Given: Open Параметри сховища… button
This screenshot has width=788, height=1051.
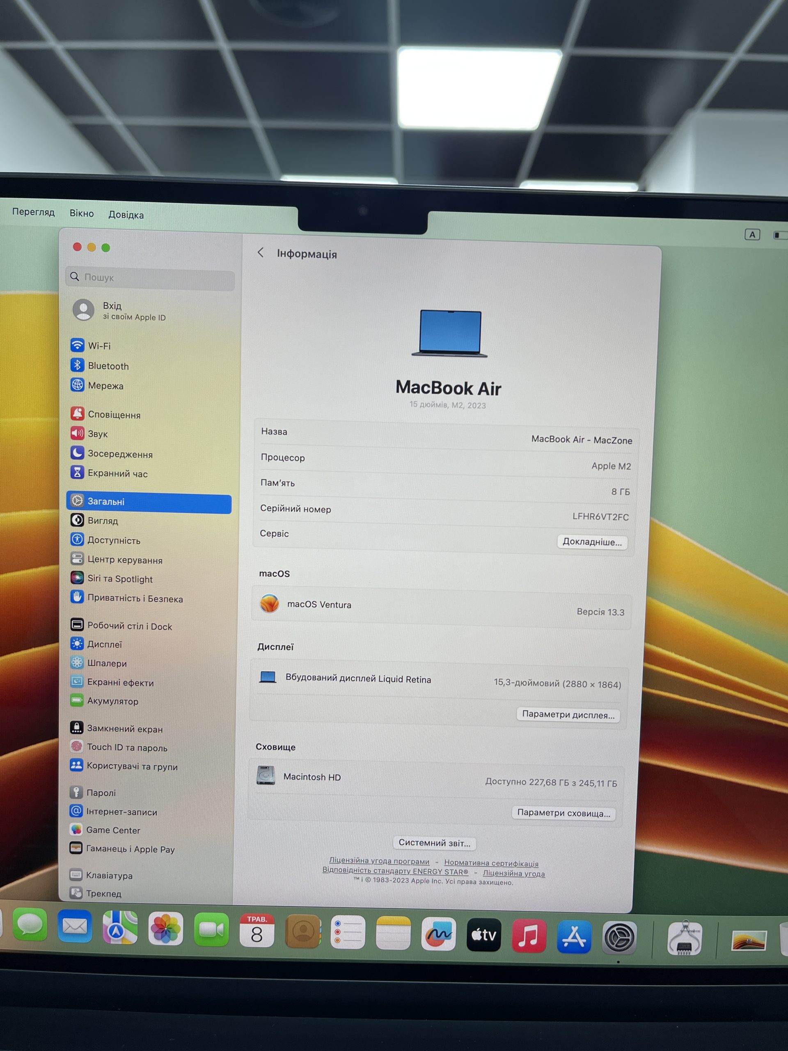Looking at the screenshot, I should 564,813.
